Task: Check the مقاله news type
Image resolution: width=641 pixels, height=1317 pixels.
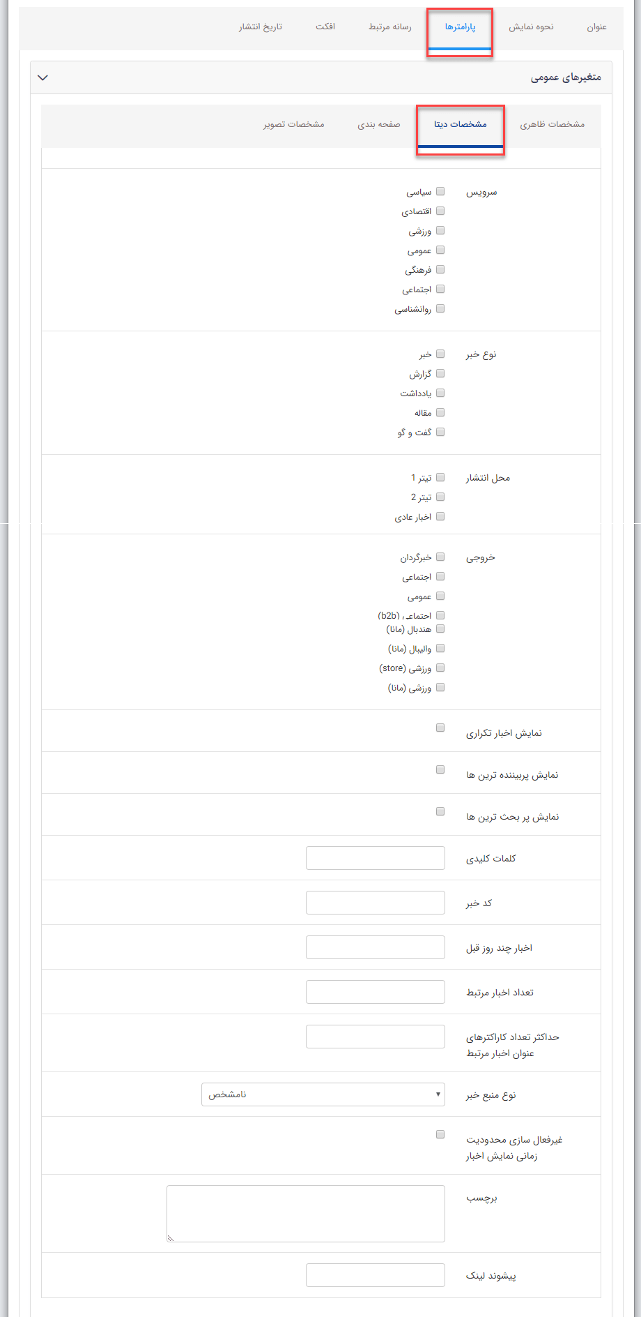Action: click(440, 412)
